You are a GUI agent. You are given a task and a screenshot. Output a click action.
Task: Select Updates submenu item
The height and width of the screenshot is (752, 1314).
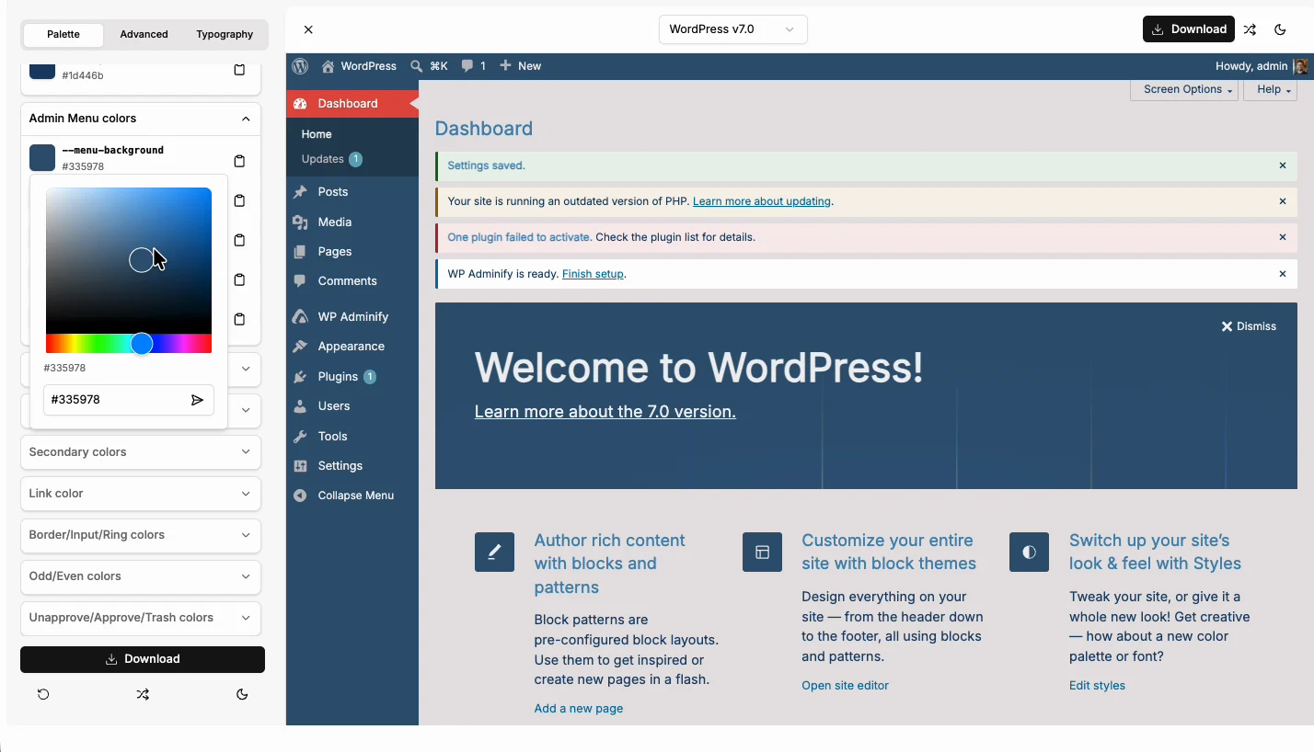pyautogui.click(x=331, y=159)
